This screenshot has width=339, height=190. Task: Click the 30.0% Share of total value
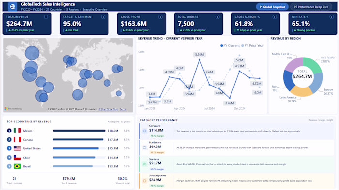[123, 179]
